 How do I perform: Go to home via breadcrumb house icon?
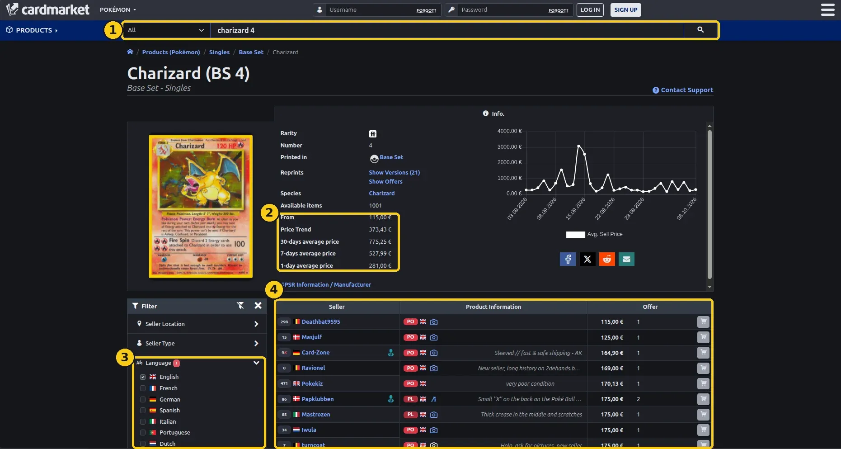tap(130, 52)
